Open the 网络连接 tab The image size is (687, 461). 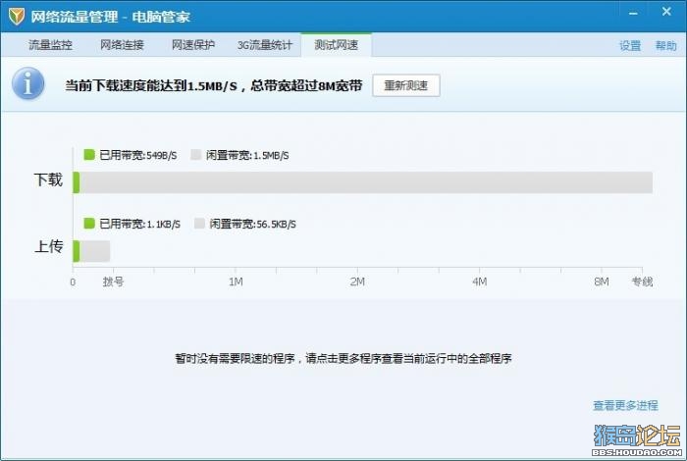click(x=122, y=45)
